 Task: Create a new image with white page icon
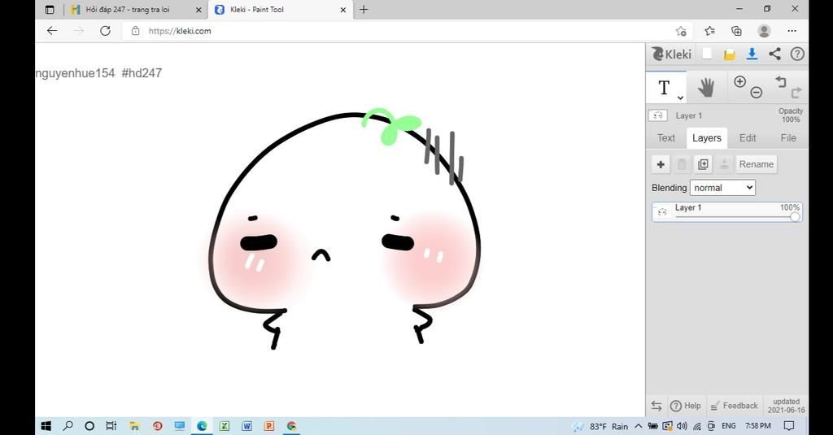707,54
